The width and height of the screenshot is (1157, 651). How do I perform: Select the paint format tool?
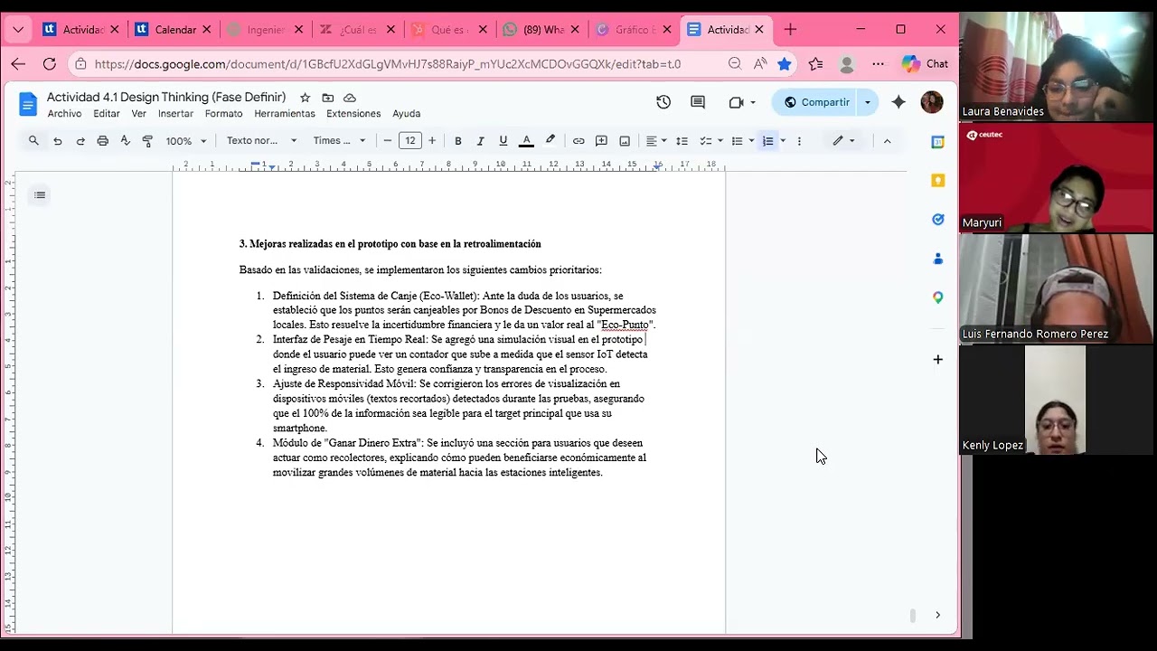147,141
